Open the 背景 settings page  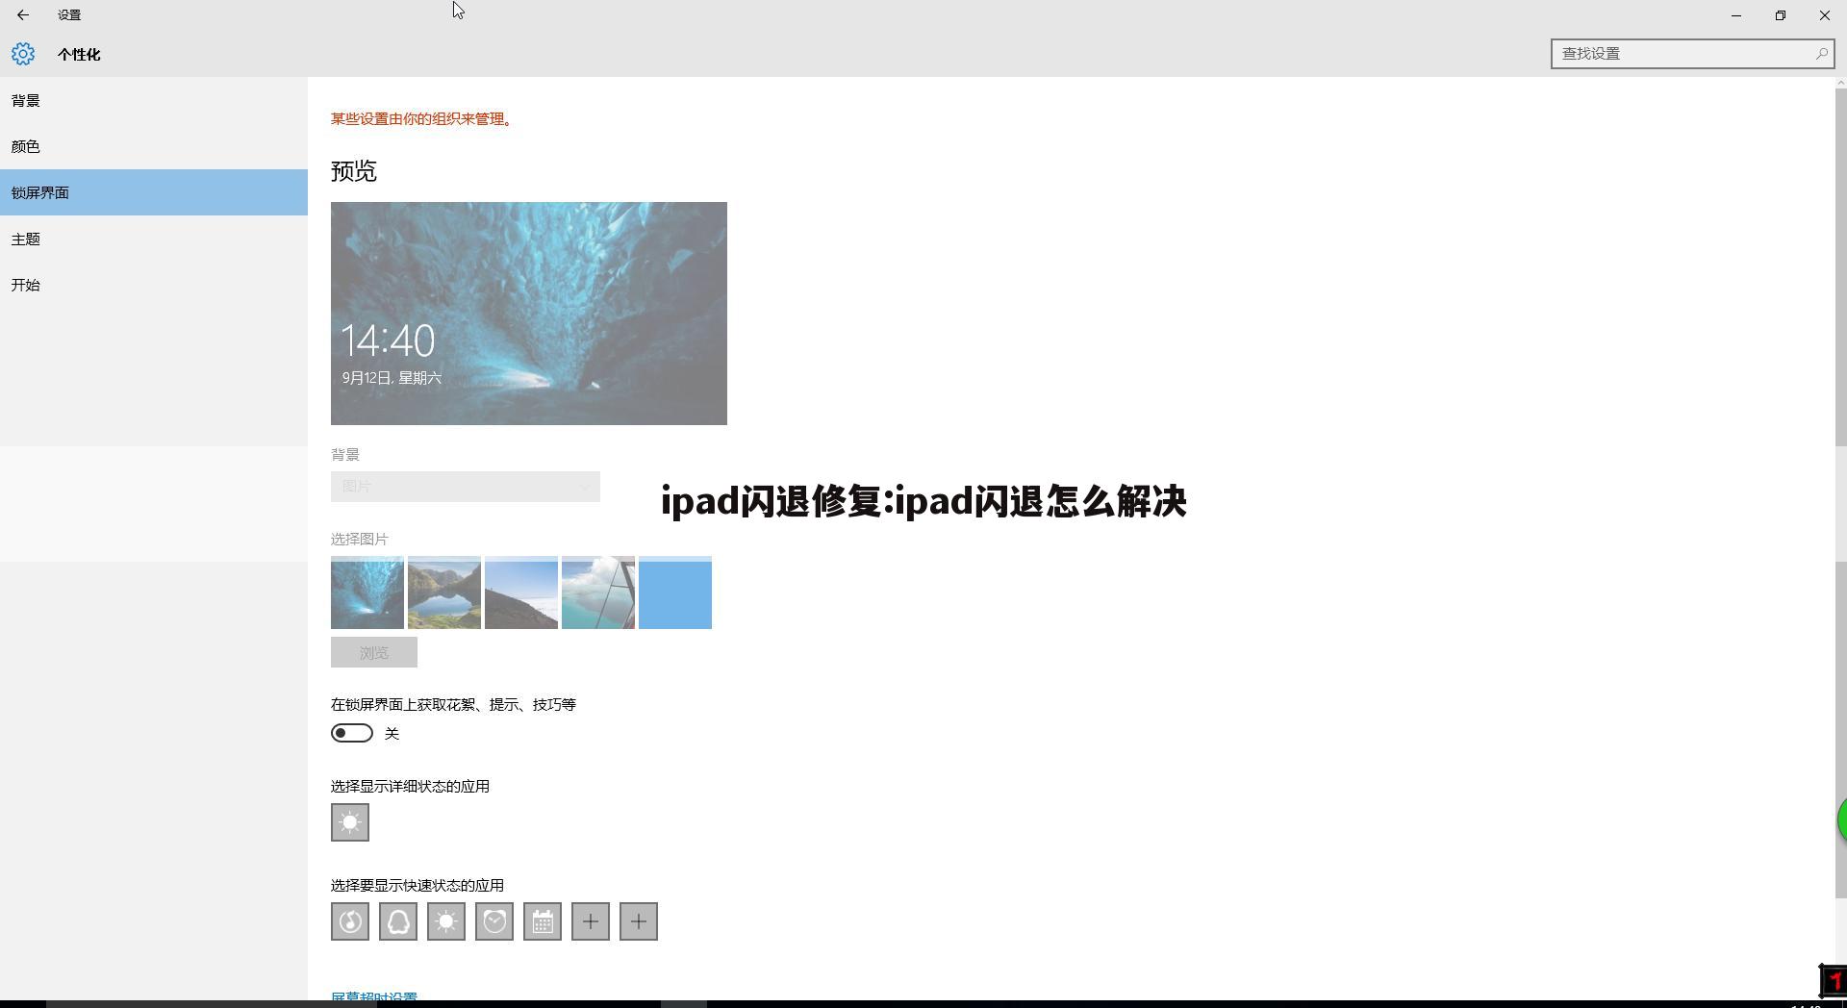coord(154,100)
